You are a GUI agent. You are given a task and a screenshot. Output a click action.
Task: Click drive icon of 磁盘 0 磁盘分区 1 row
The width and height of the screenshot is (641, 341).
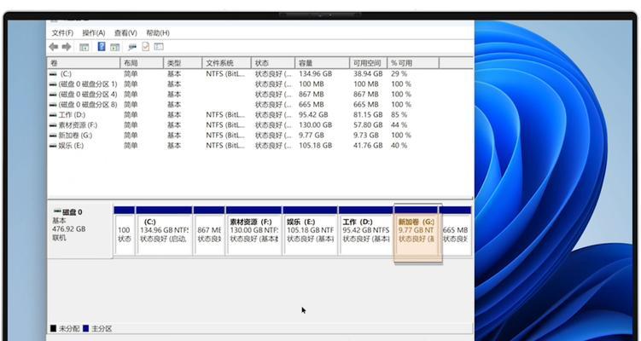pos(53,84)
